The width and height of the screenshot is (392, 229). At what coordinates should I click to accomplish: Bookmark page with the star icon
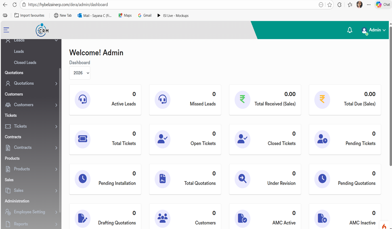[x=330, y=5]
